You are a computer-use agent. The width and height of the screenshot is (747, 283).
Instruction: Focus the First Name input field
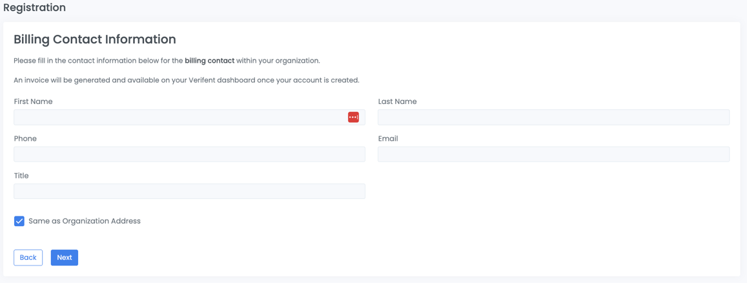[179, 117]
